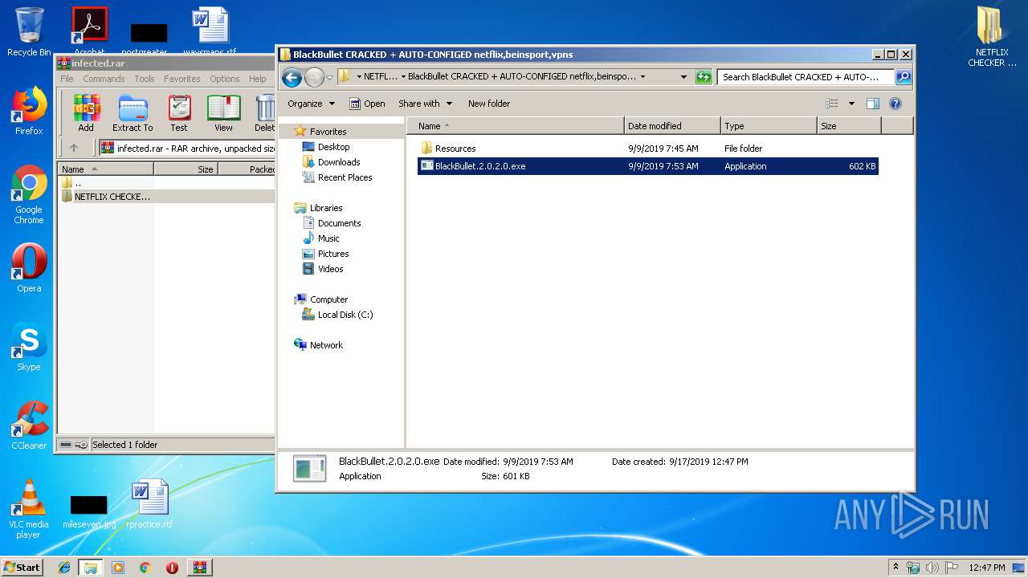Click WinRAR Extract To button
The width and height of the screenshot is (1028, 578).
click(133, 113)
